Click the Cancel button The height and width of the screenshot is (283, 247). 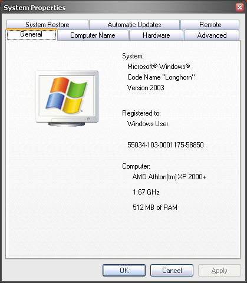pos(172,271)
